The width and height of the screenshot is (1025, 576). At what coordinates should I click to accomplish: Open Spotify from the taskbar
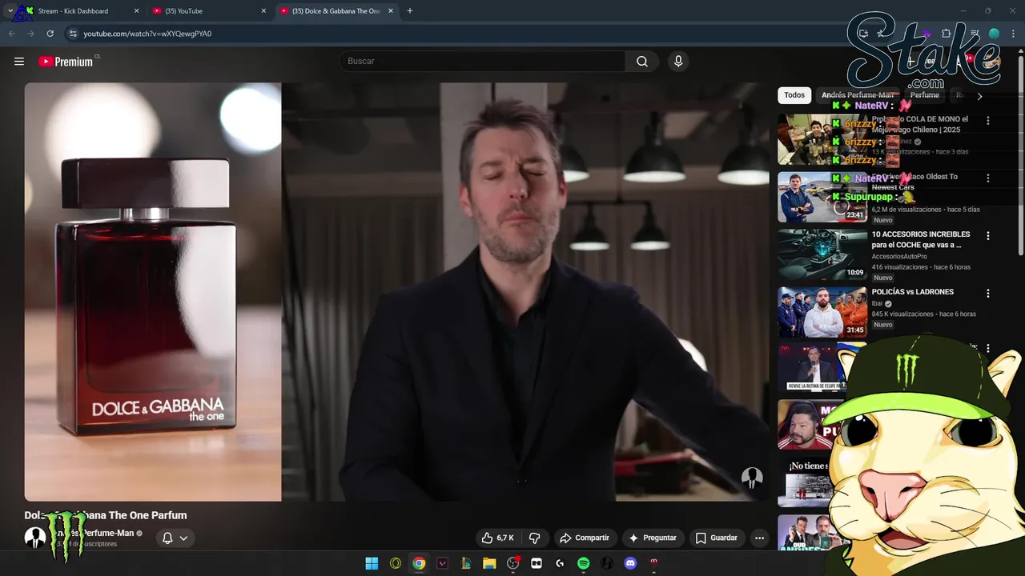pyautogui.click(x=584, y=563)
